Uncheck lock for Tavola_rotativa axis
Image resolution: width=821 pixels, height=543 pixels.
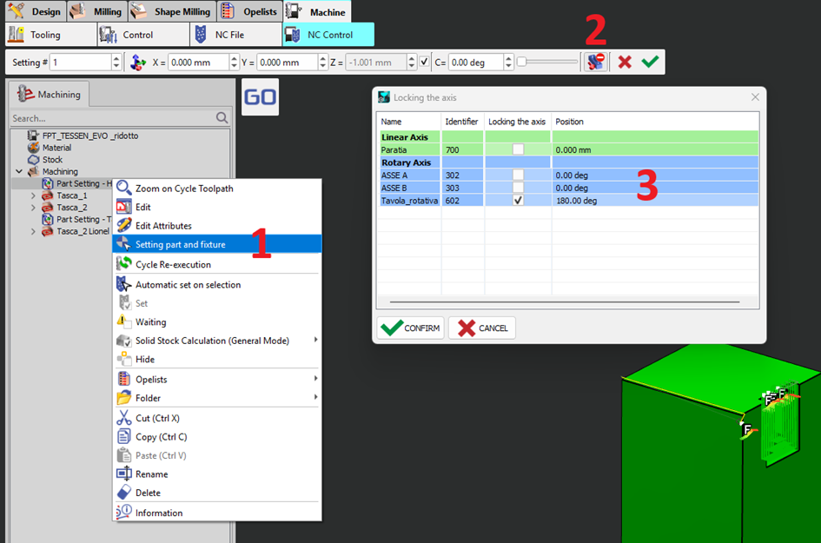[x=518, y=200]
